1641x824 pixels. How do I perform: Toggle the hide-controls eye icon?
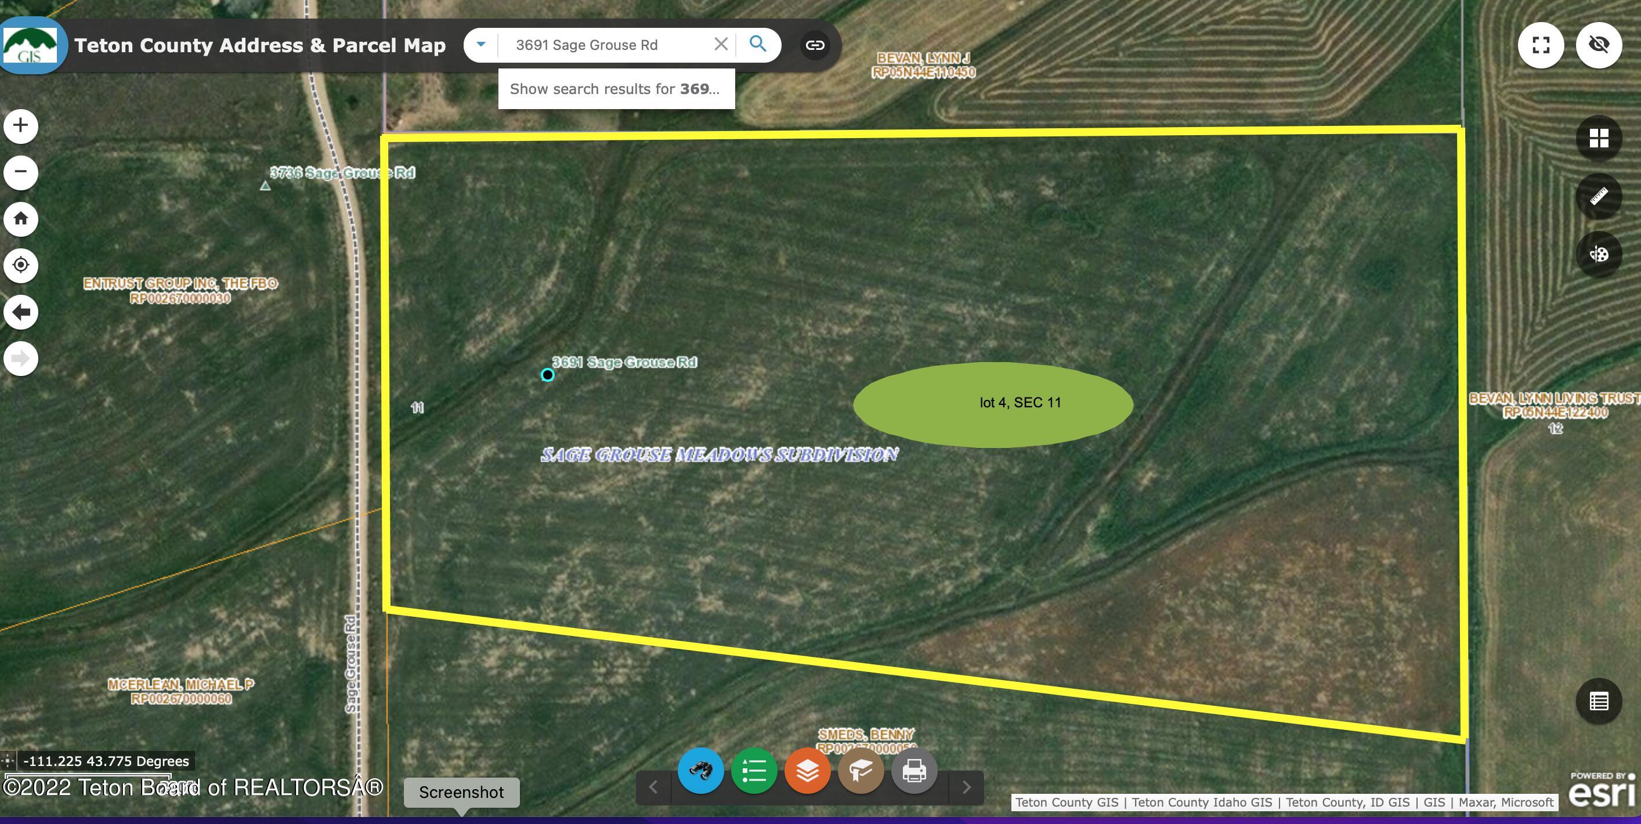tap(1599, 45)
